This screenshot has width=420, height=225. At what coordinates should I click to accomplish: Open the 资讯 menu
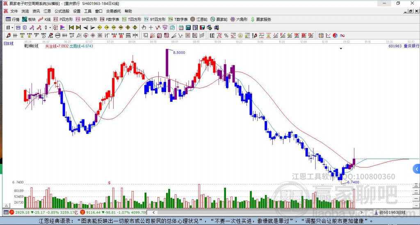click(x=36, y=11)
